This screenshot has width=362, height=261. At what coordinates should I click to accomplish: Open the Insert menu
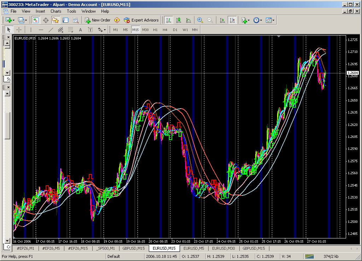(40, 11)
